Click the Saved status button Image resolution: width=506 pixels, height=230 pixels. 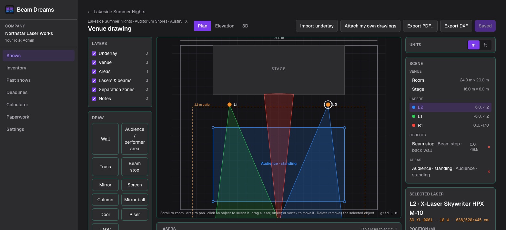coord(485,26)
